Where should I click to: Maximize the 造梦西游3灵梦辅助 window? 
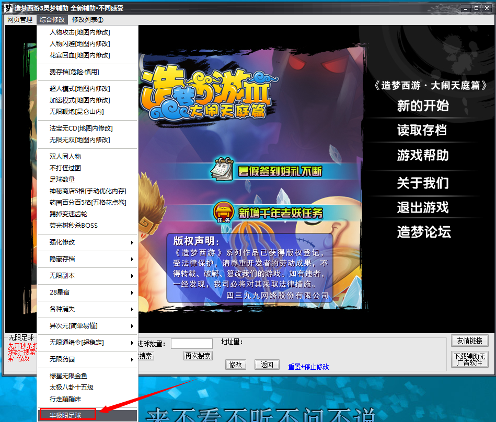(x=476, y=8)
